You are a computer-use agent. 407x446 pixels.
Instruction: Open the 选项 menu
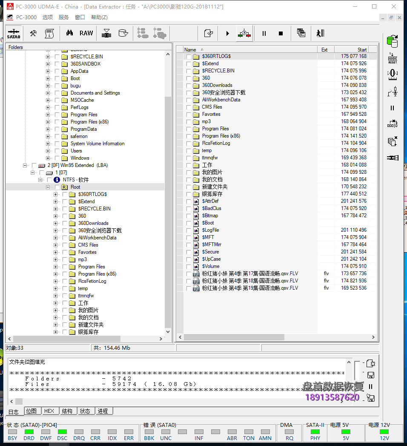47,17
